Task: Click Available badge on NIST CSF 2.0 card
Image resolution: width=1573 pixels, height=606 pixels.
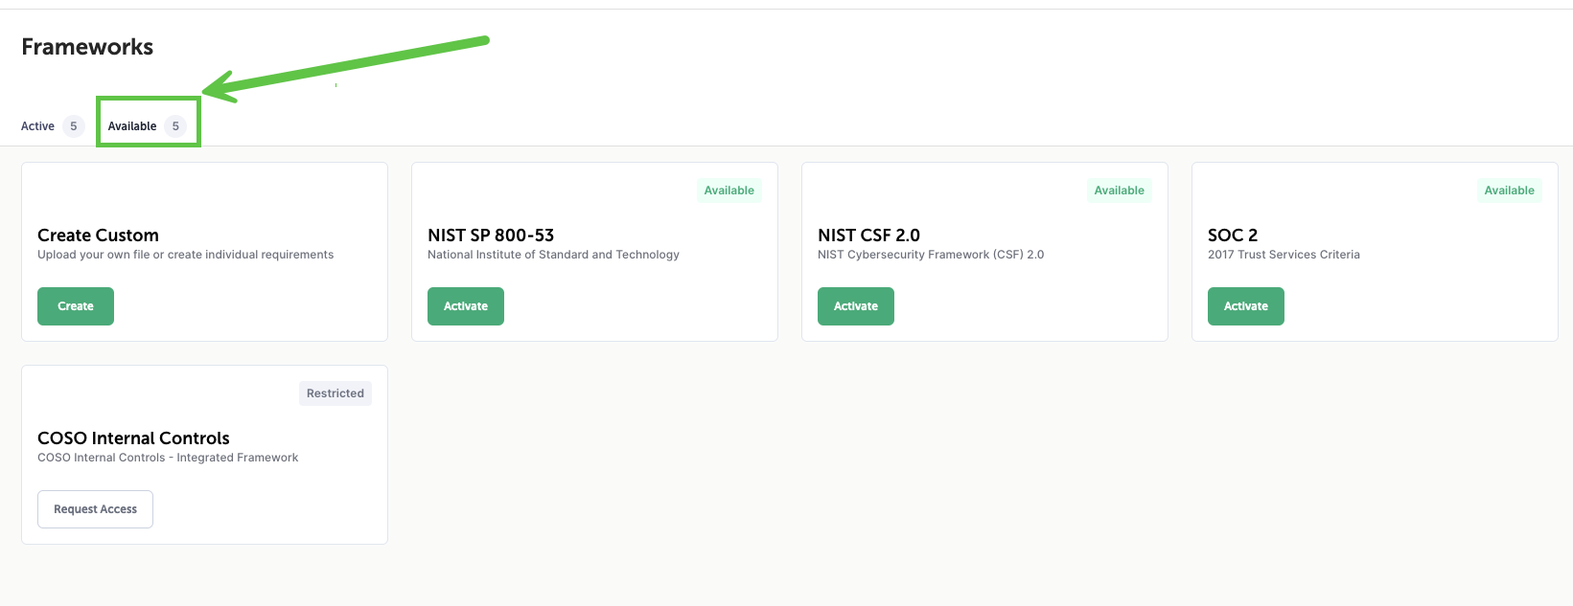Action: tap(1120, 191)
